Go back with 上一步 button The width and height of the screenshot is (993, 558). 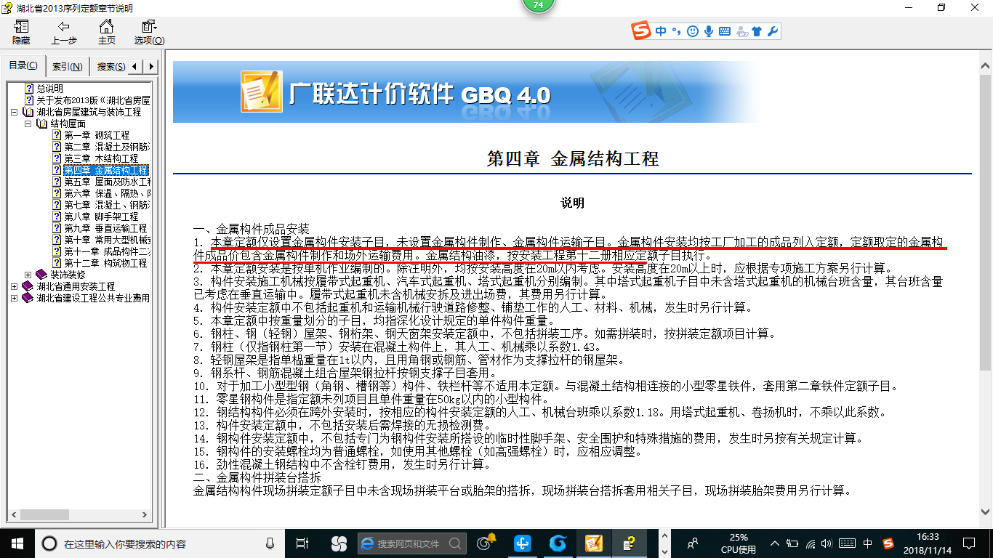coord(64,33)
